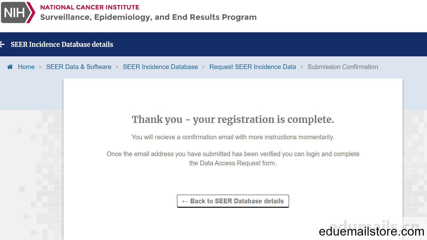Open SEER Incidence Database breadcrumb link
427x240 pixels.
[x=161, y=67]
